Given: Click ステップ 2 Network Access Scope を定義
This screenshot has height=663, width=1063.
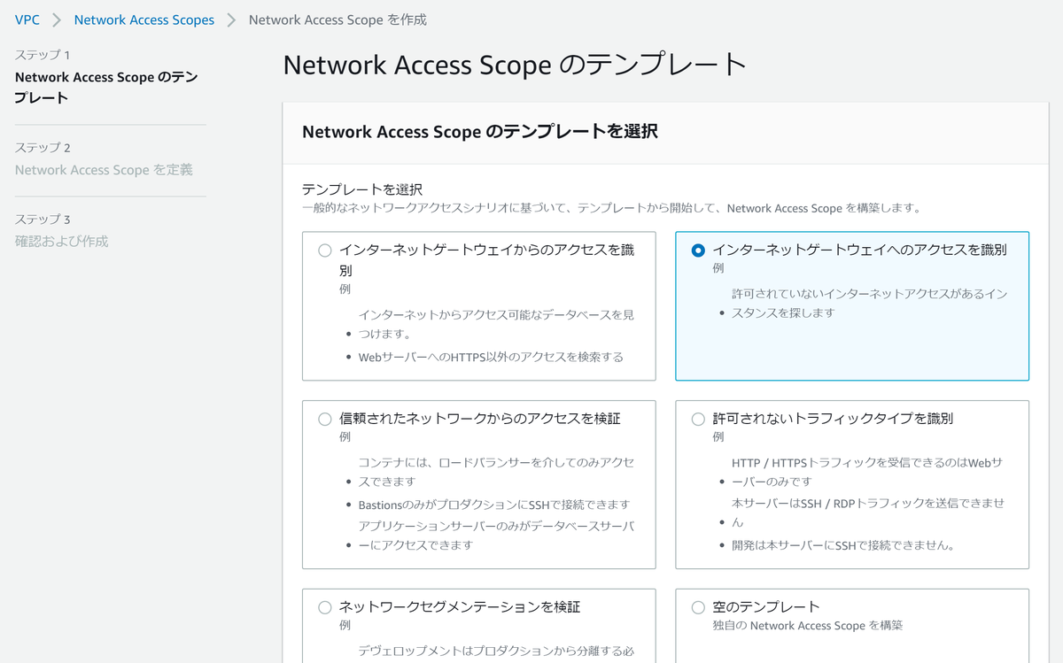Looking at the screenshot, I should point(104,159).
